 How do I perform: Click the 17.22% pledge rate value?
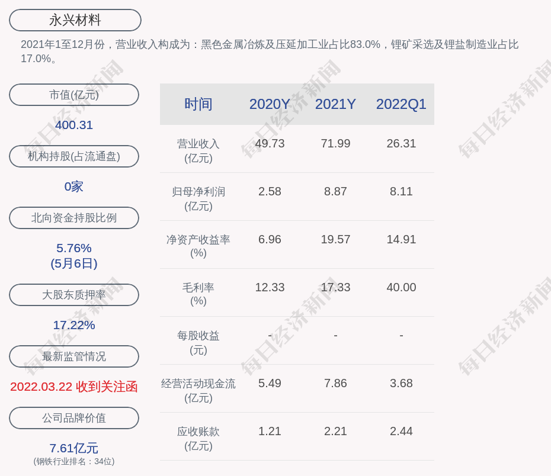click(74, 325)
